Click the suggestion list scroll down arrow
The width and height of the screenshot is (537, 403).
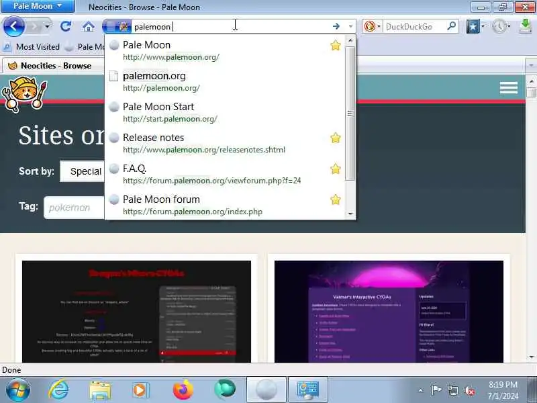pyautogui.click(x=350, y=214)
